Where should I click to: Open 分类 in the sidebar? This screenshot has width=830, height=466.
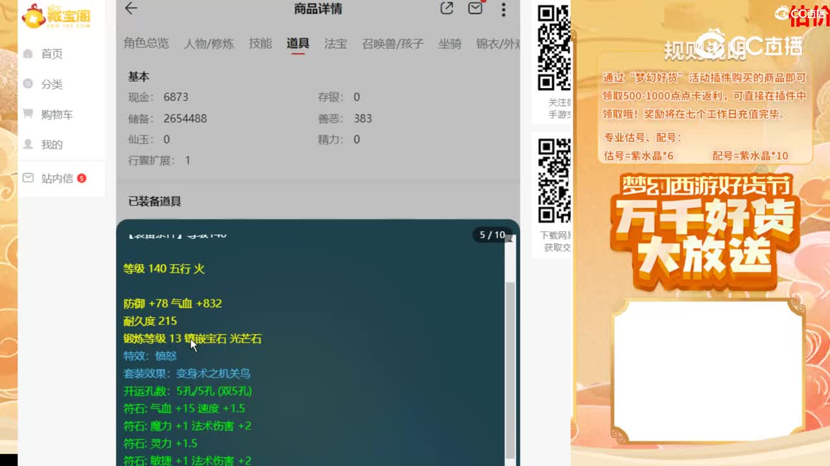click(52, 84)
